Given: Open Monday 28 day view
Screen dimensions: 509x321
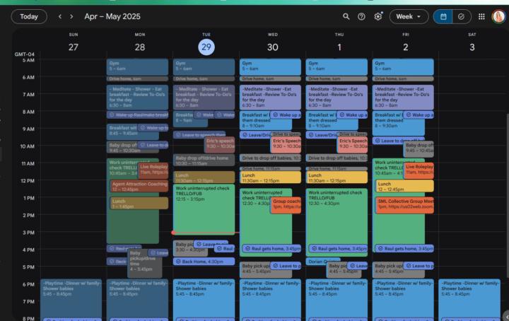Looking at the screenshot, I should pyautogui.click(x=140, y=47).
